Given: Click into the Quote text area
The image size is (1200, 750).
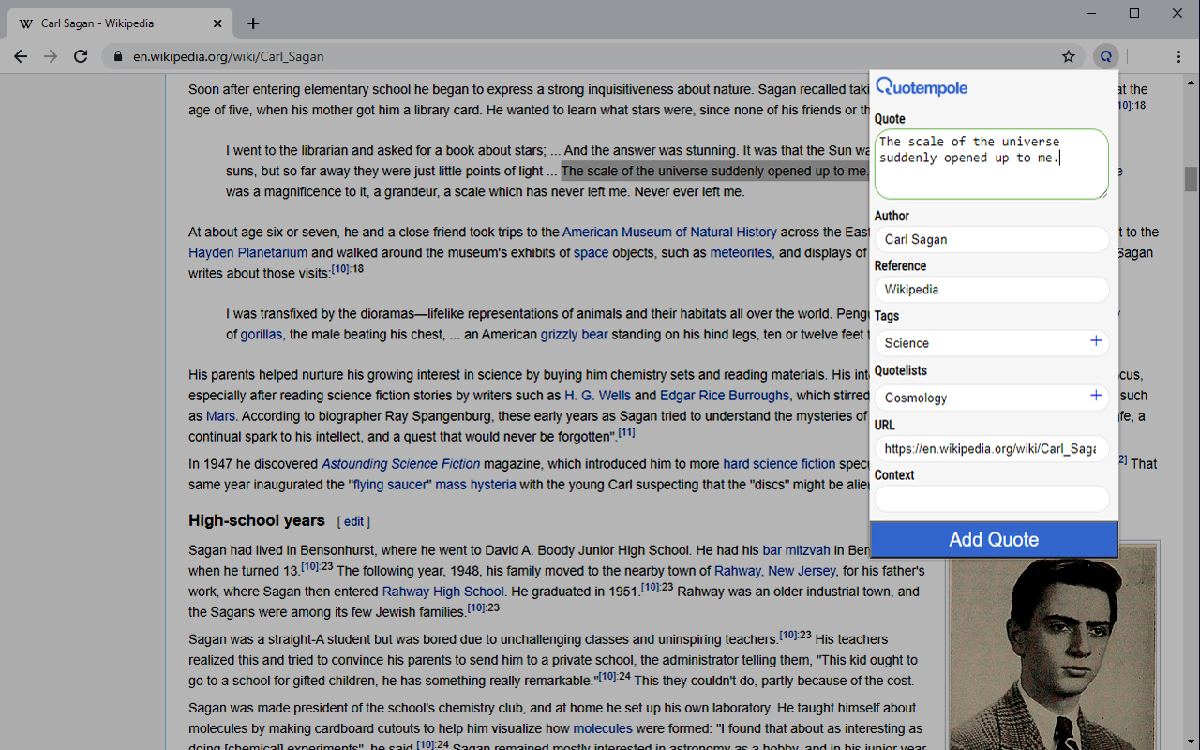Looking at the screenshot, I should (x=991, y=164).
